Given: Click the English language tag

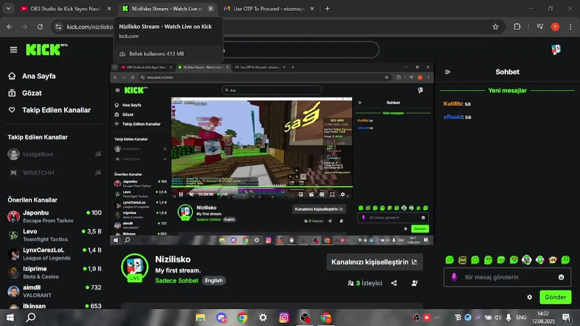Looking at the screenshot, I should [214, 281].
